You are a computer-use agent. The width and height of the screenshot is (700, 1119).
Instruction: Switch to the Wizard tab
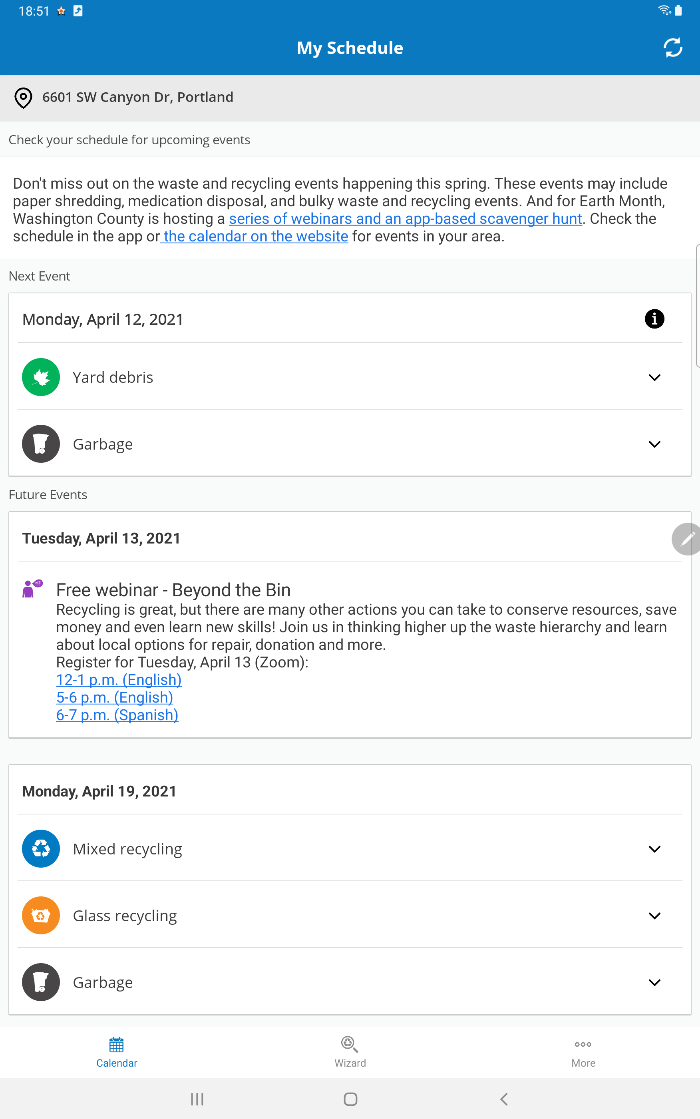pos(350,1052)
